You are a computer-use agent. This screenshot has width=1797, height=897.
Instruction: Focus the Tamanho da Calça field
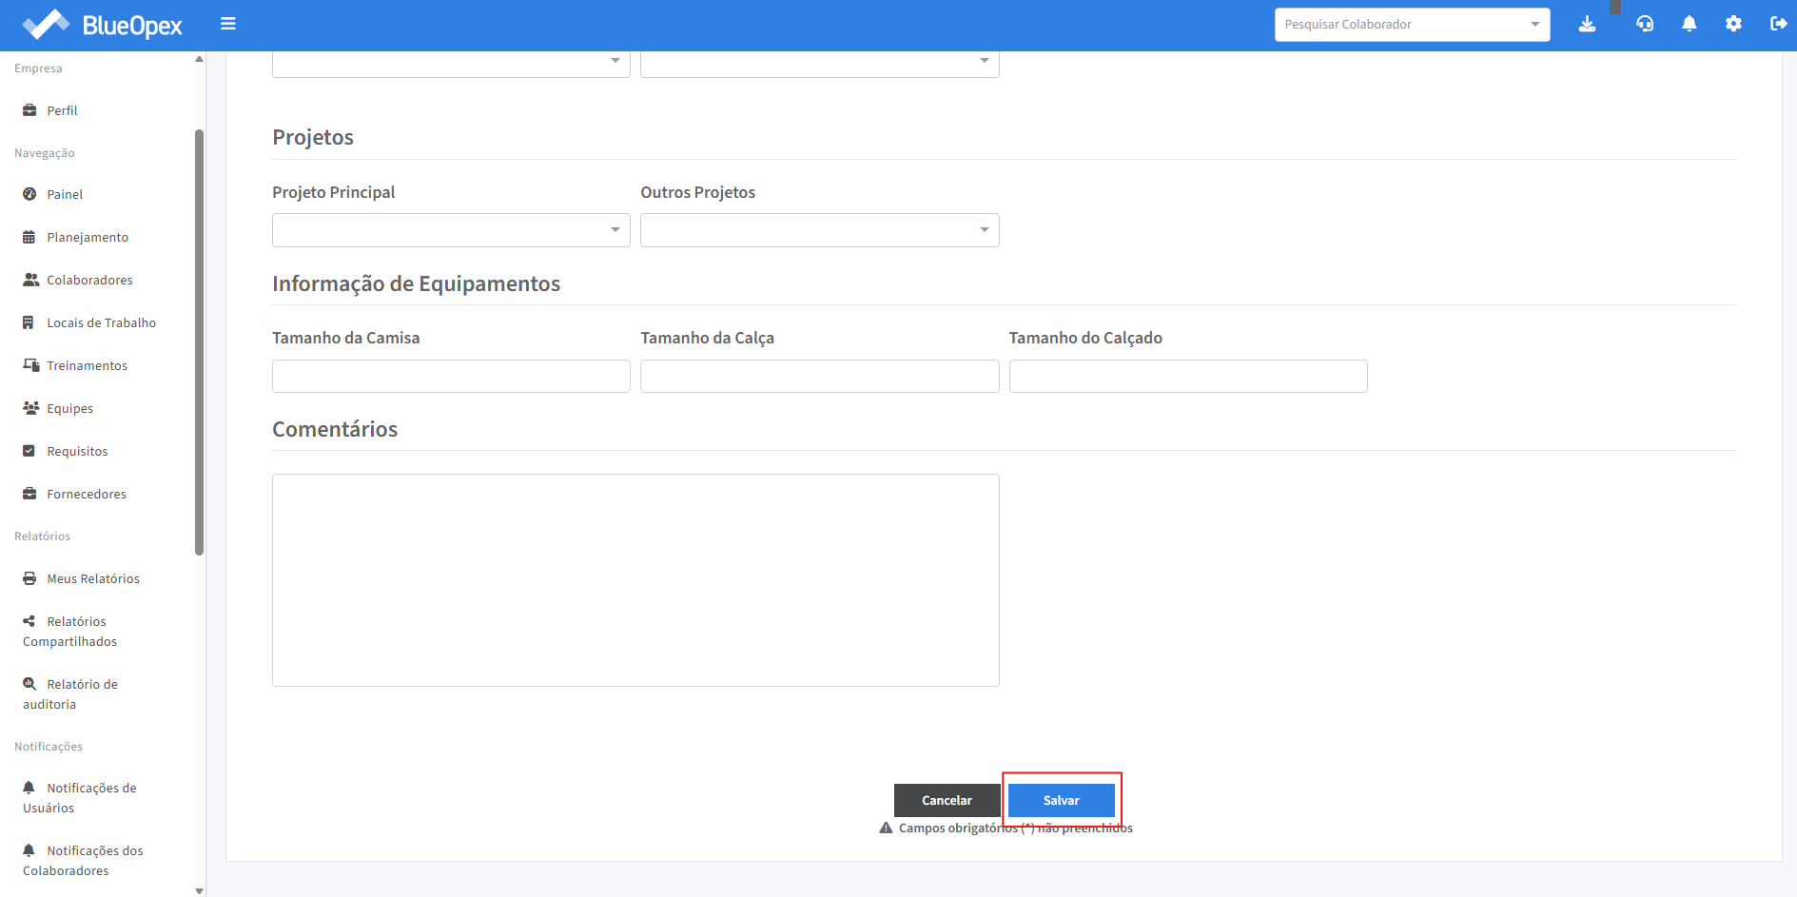819,376
